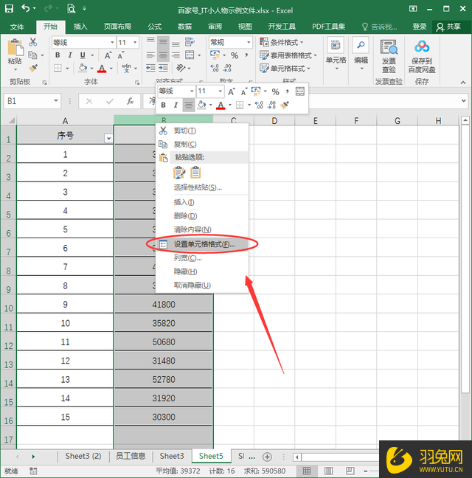
Task: Click the Wrap Text icon in alignment group
Action: point(190,42)
